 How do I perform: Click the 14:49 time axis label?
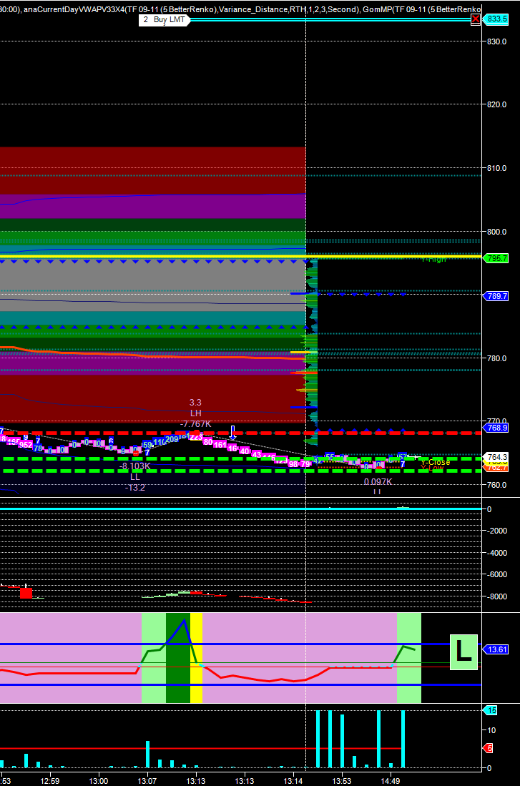coord(390,781)
